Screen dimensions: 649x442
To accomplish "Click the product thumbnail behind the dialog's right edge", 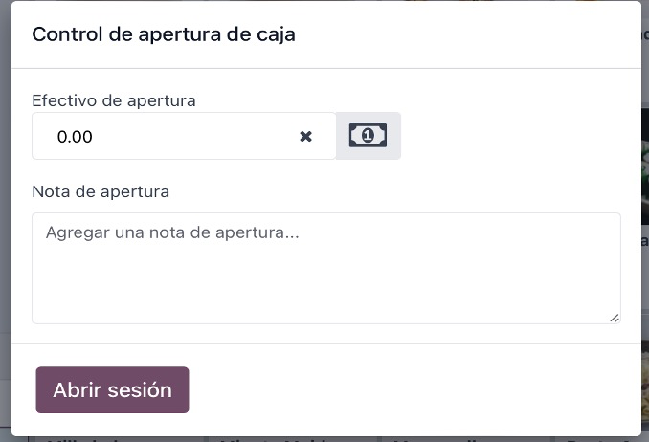I will (x=645, y=166).
